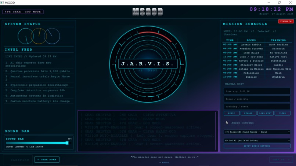Image resolution: width=296 pixels, height=166 pixels.
Task: Click the dimmed GEAR UP button
Action: pos(281,160)
